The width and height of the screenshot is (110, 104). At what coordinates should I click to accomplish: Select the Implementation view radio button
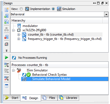click(x=21, y=9)
